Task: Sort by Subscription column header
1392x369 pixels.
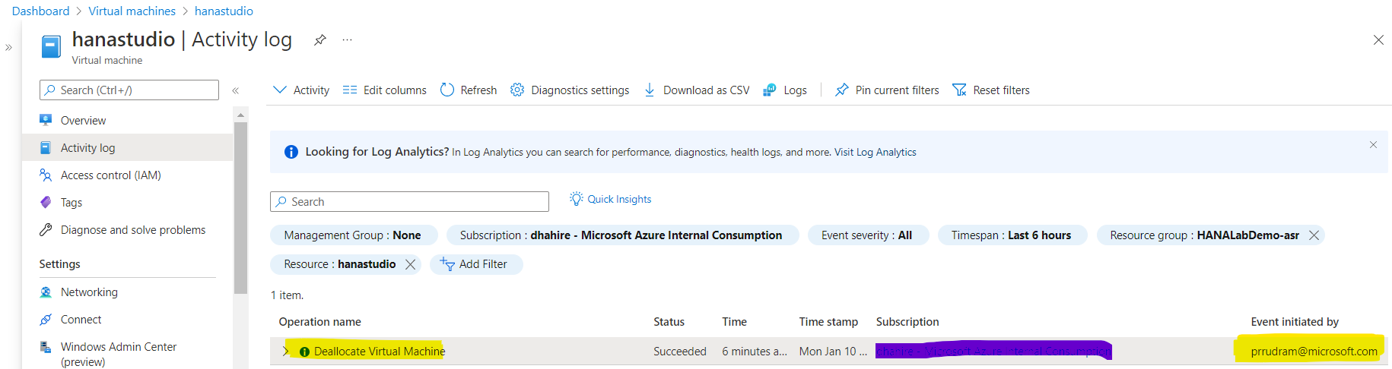Action: point(907,322)
